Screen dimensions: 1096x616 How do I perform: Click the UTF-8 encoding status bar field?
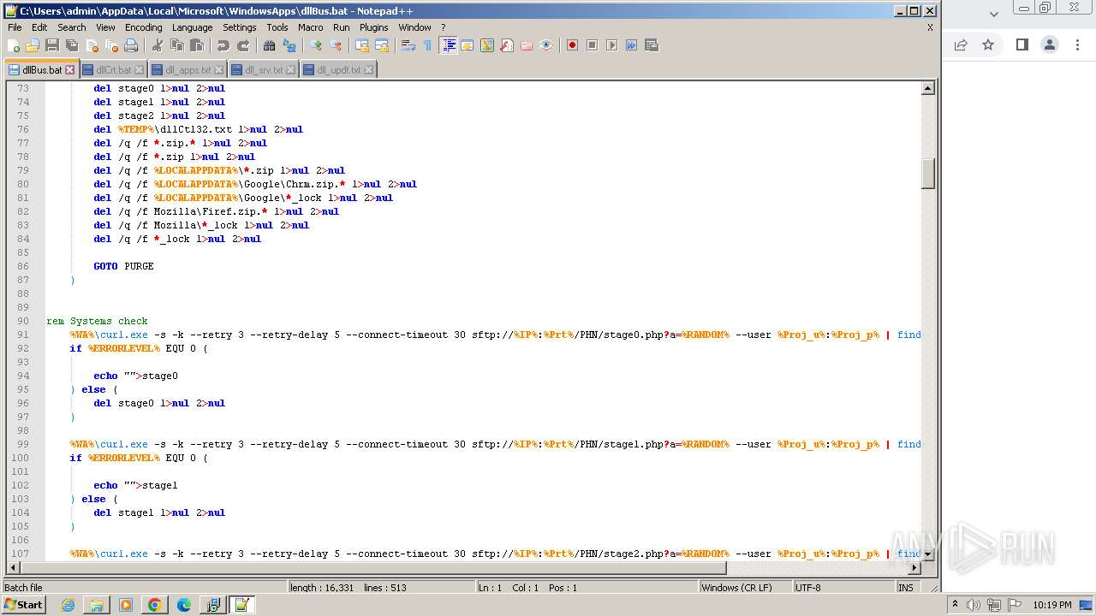[843, 587]
